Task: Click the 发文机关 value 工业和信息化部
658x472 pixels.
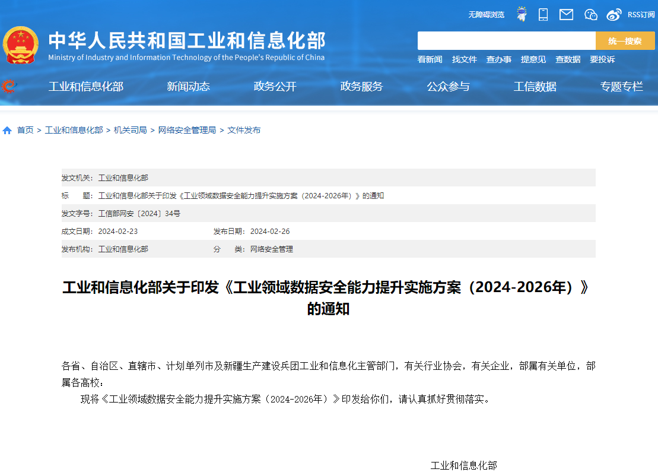Action: pos(123,178)
